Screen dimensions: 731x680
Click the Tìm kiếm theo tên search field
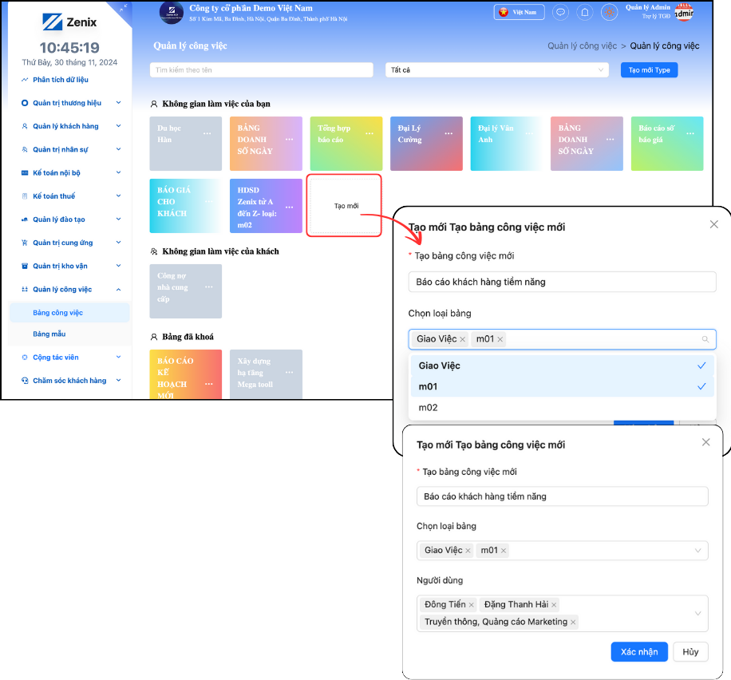coord(261,70)
